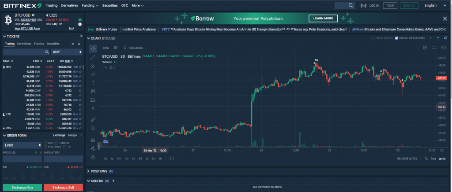The image size is (452, 192).
Task: Activate the zoom in tool
Action: pos(93,128)
